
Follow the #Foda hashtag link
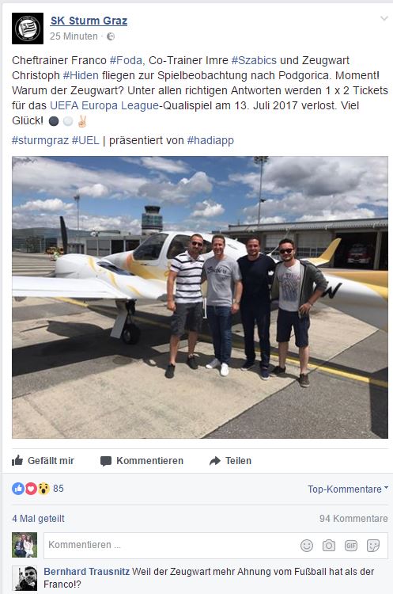(x=126, y=60)
